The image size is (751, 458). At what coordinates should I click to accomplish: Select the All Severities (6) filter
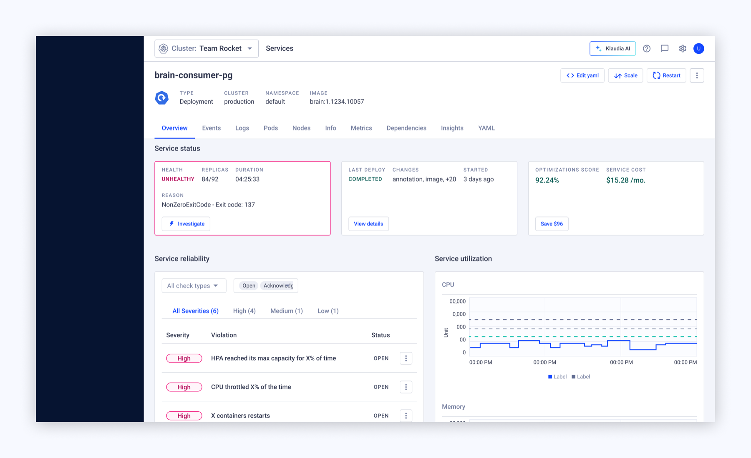195,311
